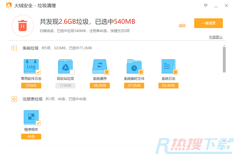Screen dimensions: 234x154
Task: Click the vertical scrollbar thumb
Action: pyautogui.click(x=224, y=60)
